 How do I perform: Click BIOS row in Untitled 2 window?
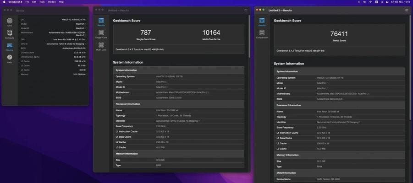[339, 99]
